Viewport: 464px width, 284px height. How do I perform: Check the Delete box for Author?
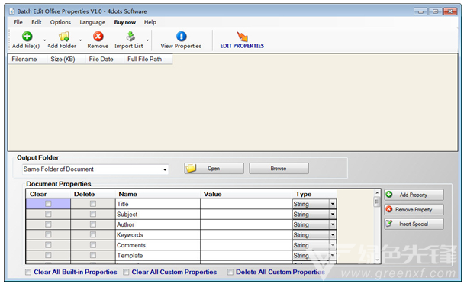point(93,224)
